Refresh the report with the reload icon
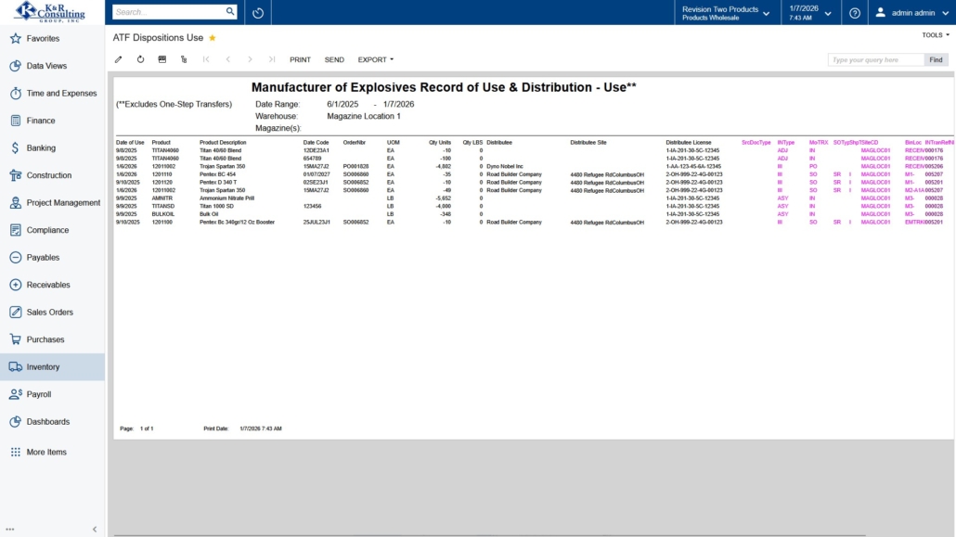Image resolution: width=956 pixels, height=537 pixels. click(141, 59)
